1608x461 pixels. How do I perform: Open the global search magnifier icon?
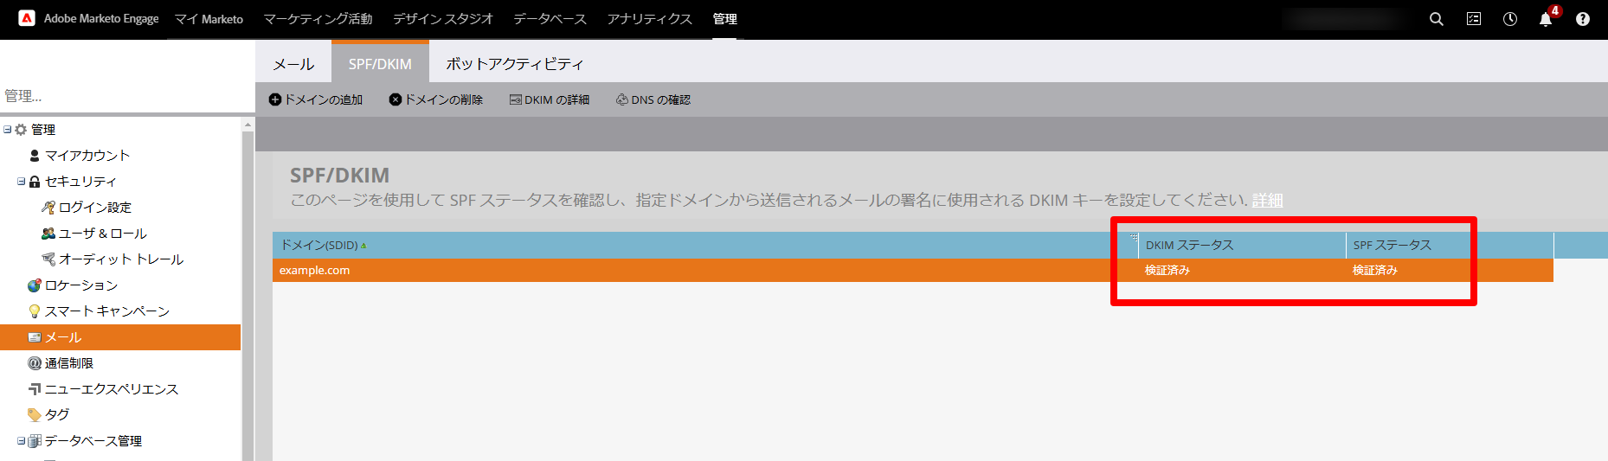pyautogui.click(x=1437, y=19)
